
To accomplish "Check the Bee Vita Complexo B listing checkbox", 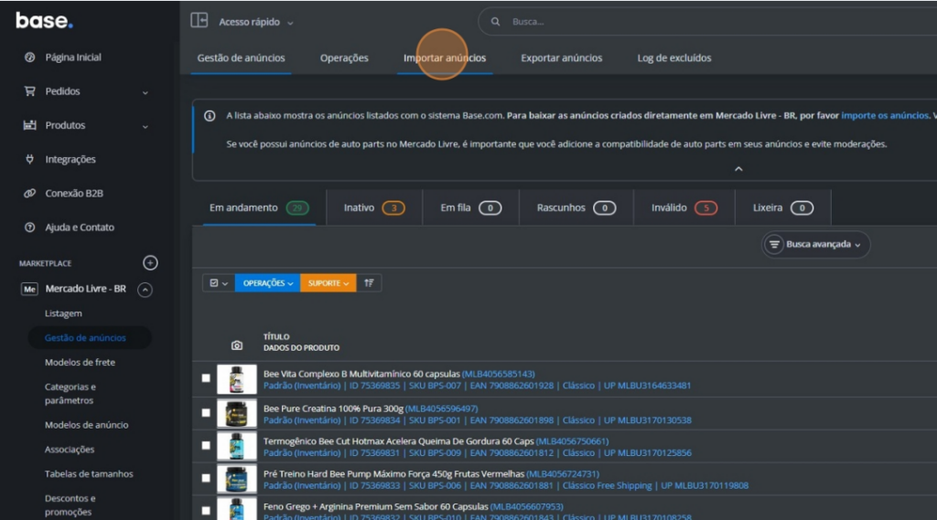I will click(x=206, y=378).
